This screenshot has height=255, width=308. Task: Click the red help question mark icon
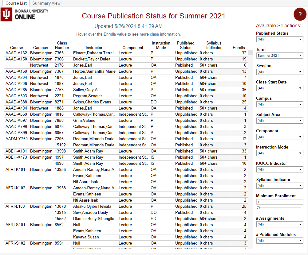[x=300, y=14]
